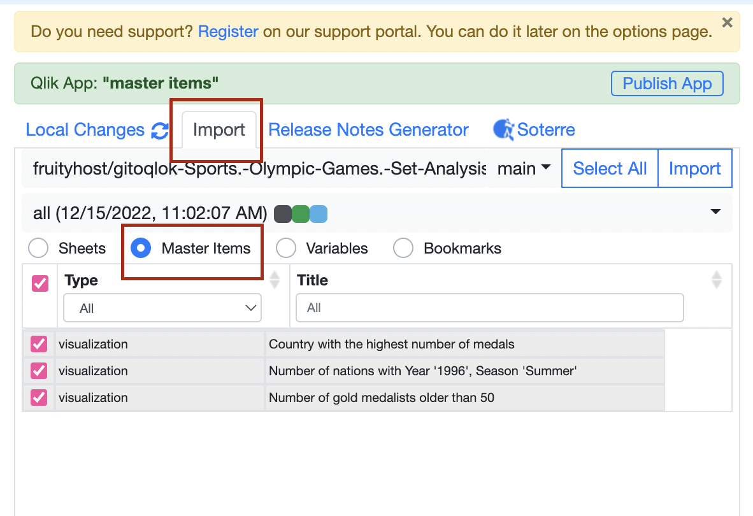Click the sort arrows on the Title column
The width and height of the screenshot is (753, 516).
(716, 280)
